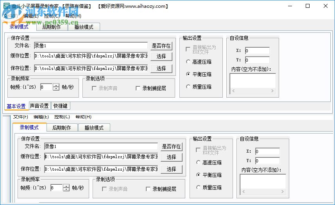
Task: Increase 帧频 with the upper up arrow
Action: click(56, 85)
